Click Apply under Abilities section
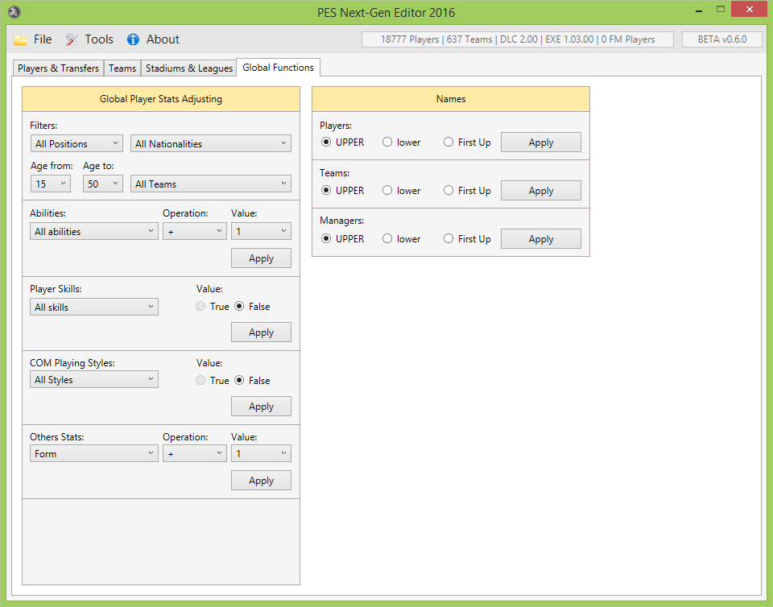The width and height of the screenshot is (773, 607). point(261,258)
